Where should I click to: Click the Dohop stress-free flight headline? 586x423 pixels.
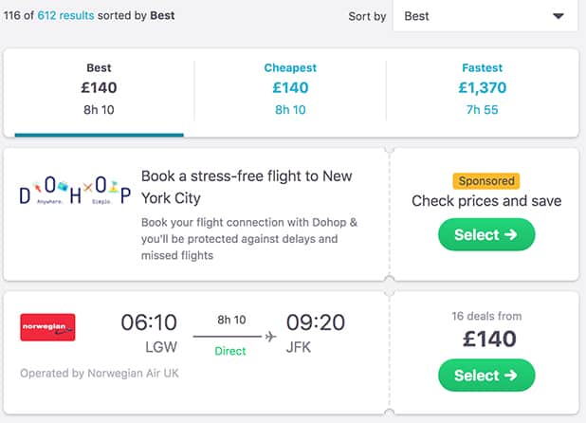[247, 187]
